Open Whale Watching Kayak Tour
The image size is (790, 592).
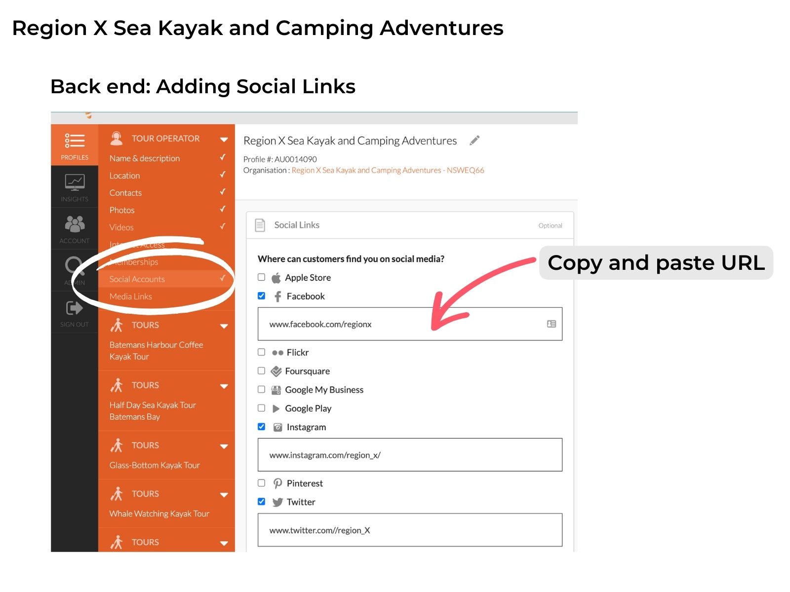point(159,514)
